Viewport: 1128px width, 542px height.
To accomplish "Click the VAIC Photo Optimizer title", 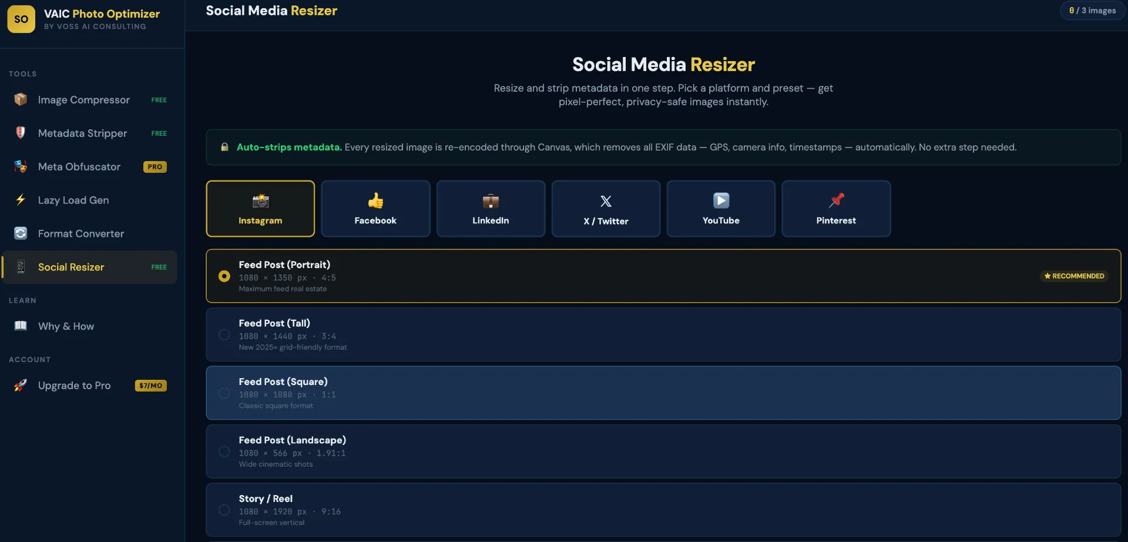I will click(102, 14).
